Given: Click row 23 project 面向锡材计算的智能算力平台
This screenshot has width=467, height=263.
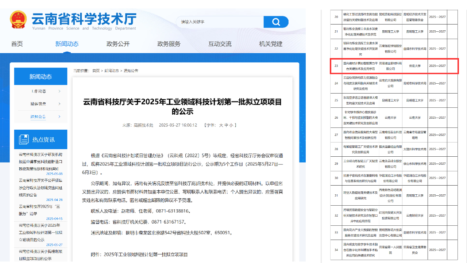Looking at the screenshot, I should [360, 66].
